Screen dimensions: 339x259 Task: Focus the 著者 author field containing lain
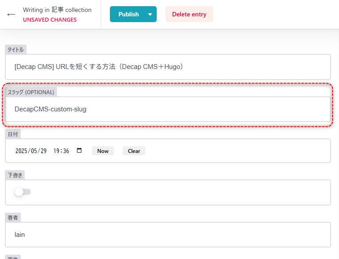tap(168, 235)
